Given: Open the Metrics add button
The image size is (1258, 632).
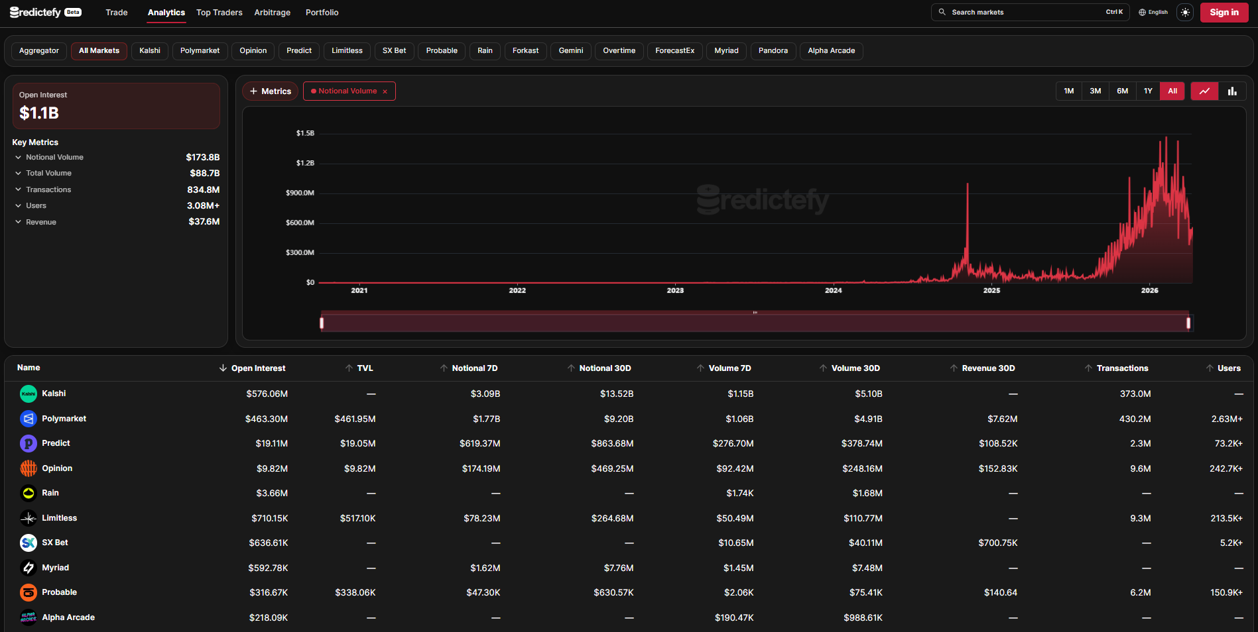Looking at the screenshot, I should click(x=271, y=91).
